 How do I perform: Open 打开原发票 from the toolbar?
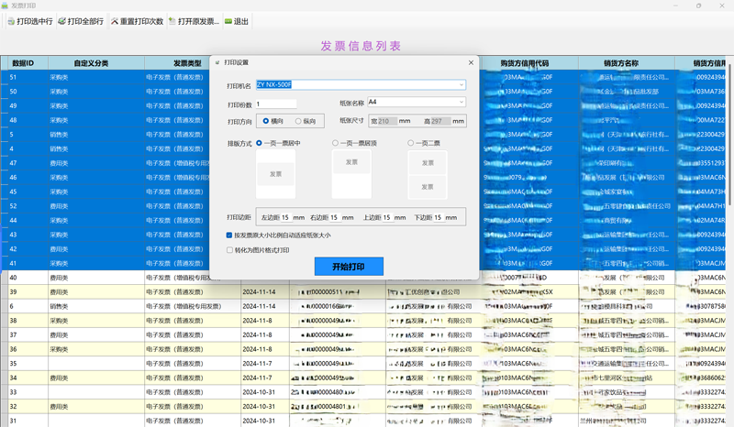click(x=194, y=21)
